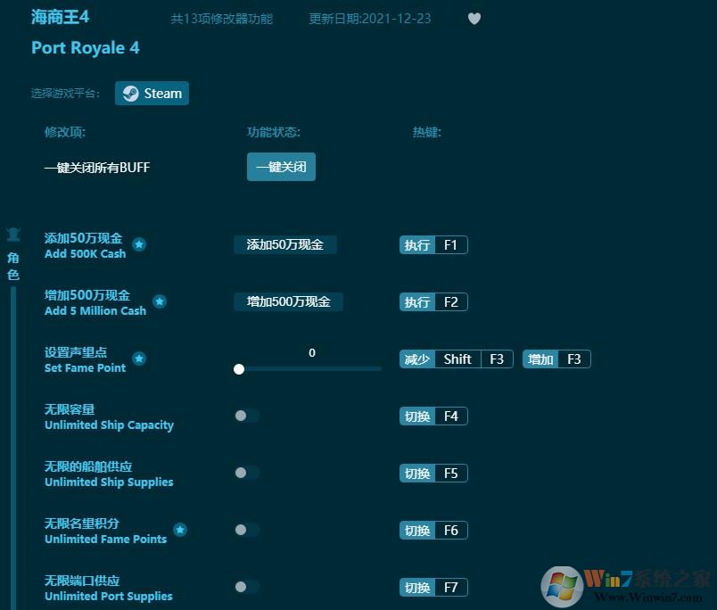Click the Unlimited Fame Points label

tap(105, 540)
